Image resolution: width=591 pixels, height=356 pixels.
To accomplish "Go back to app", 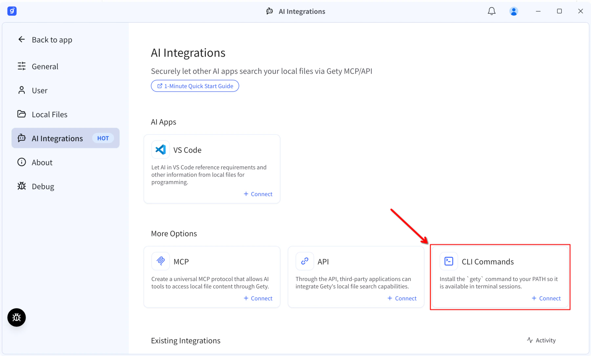I will pyautogui.click(x=45, y=39).
